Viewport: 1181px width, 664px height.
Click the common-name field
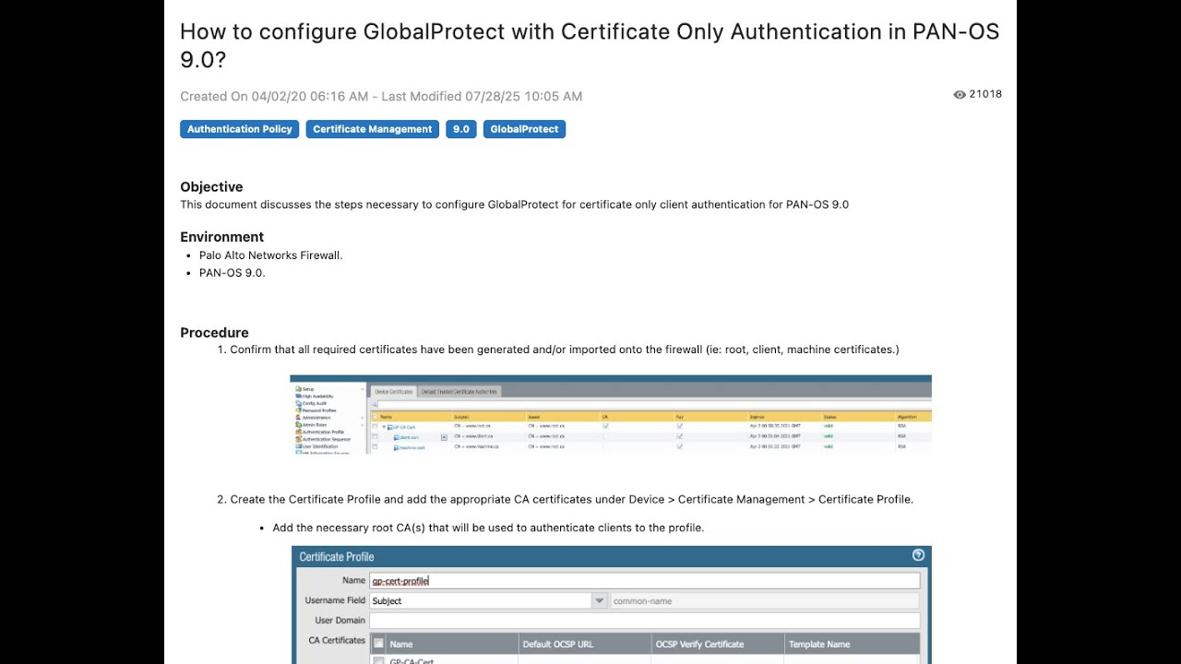(765, 601)
